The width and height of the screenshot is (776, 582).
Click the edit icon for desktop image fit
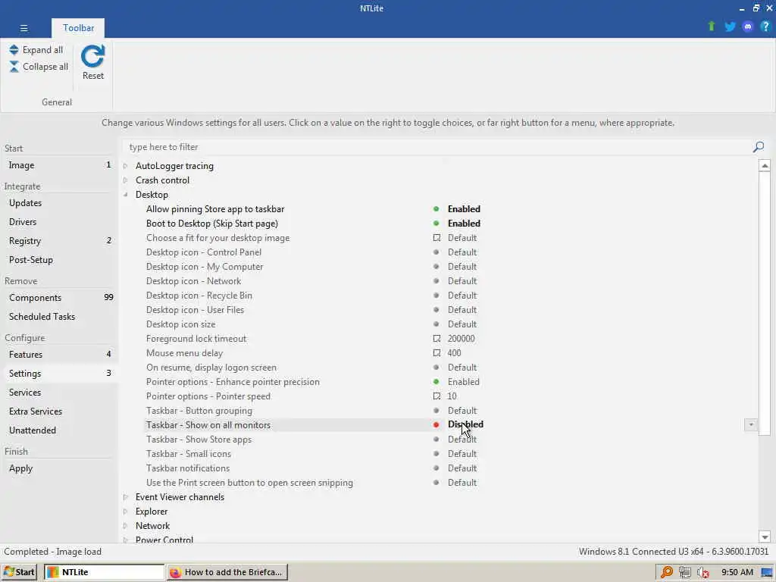coord(436,237)
